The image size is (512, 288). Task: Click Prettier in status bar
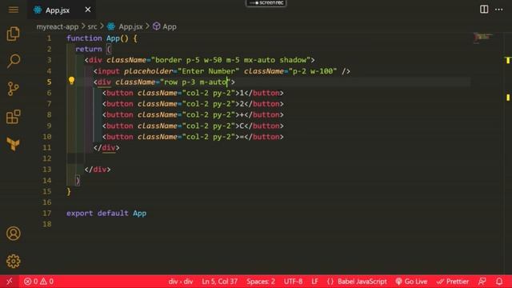point(453,281)
